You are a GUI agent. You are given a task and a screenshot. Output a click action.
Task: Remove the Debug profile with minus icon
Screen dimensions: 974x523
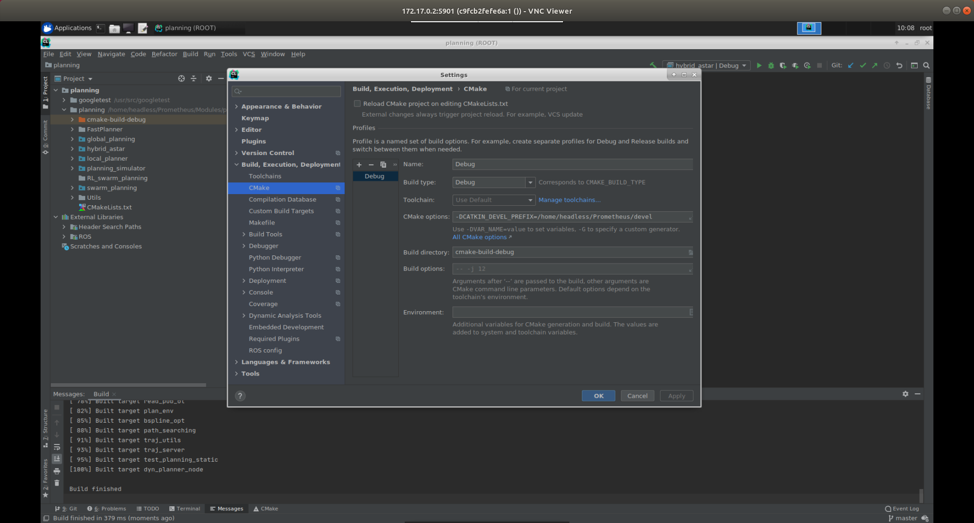371,165
